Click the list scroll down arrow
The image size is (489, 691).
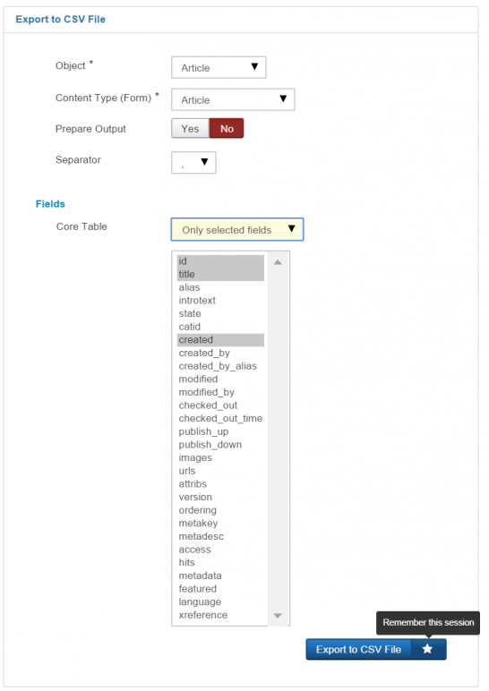pyautogui.click(x=278, y=615)
